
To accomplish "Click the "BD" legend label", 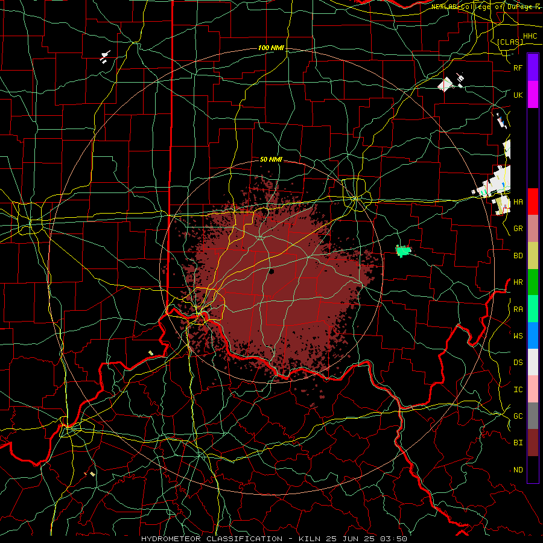I will click(518, 256).
